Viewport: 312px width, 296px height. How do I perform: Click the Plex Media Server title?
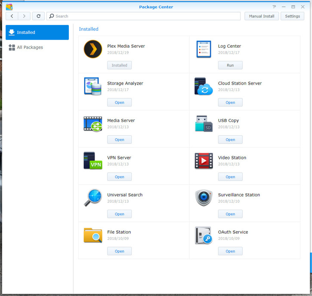(126, 46)
